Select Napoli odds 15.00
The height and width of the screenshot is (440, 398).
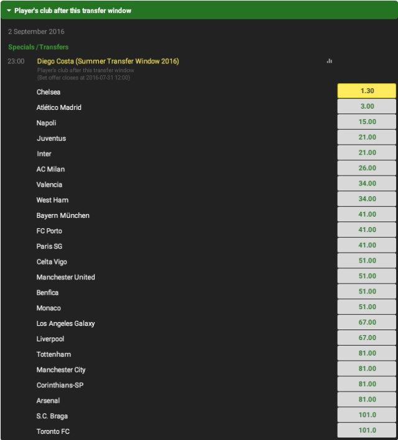(367, 122)
